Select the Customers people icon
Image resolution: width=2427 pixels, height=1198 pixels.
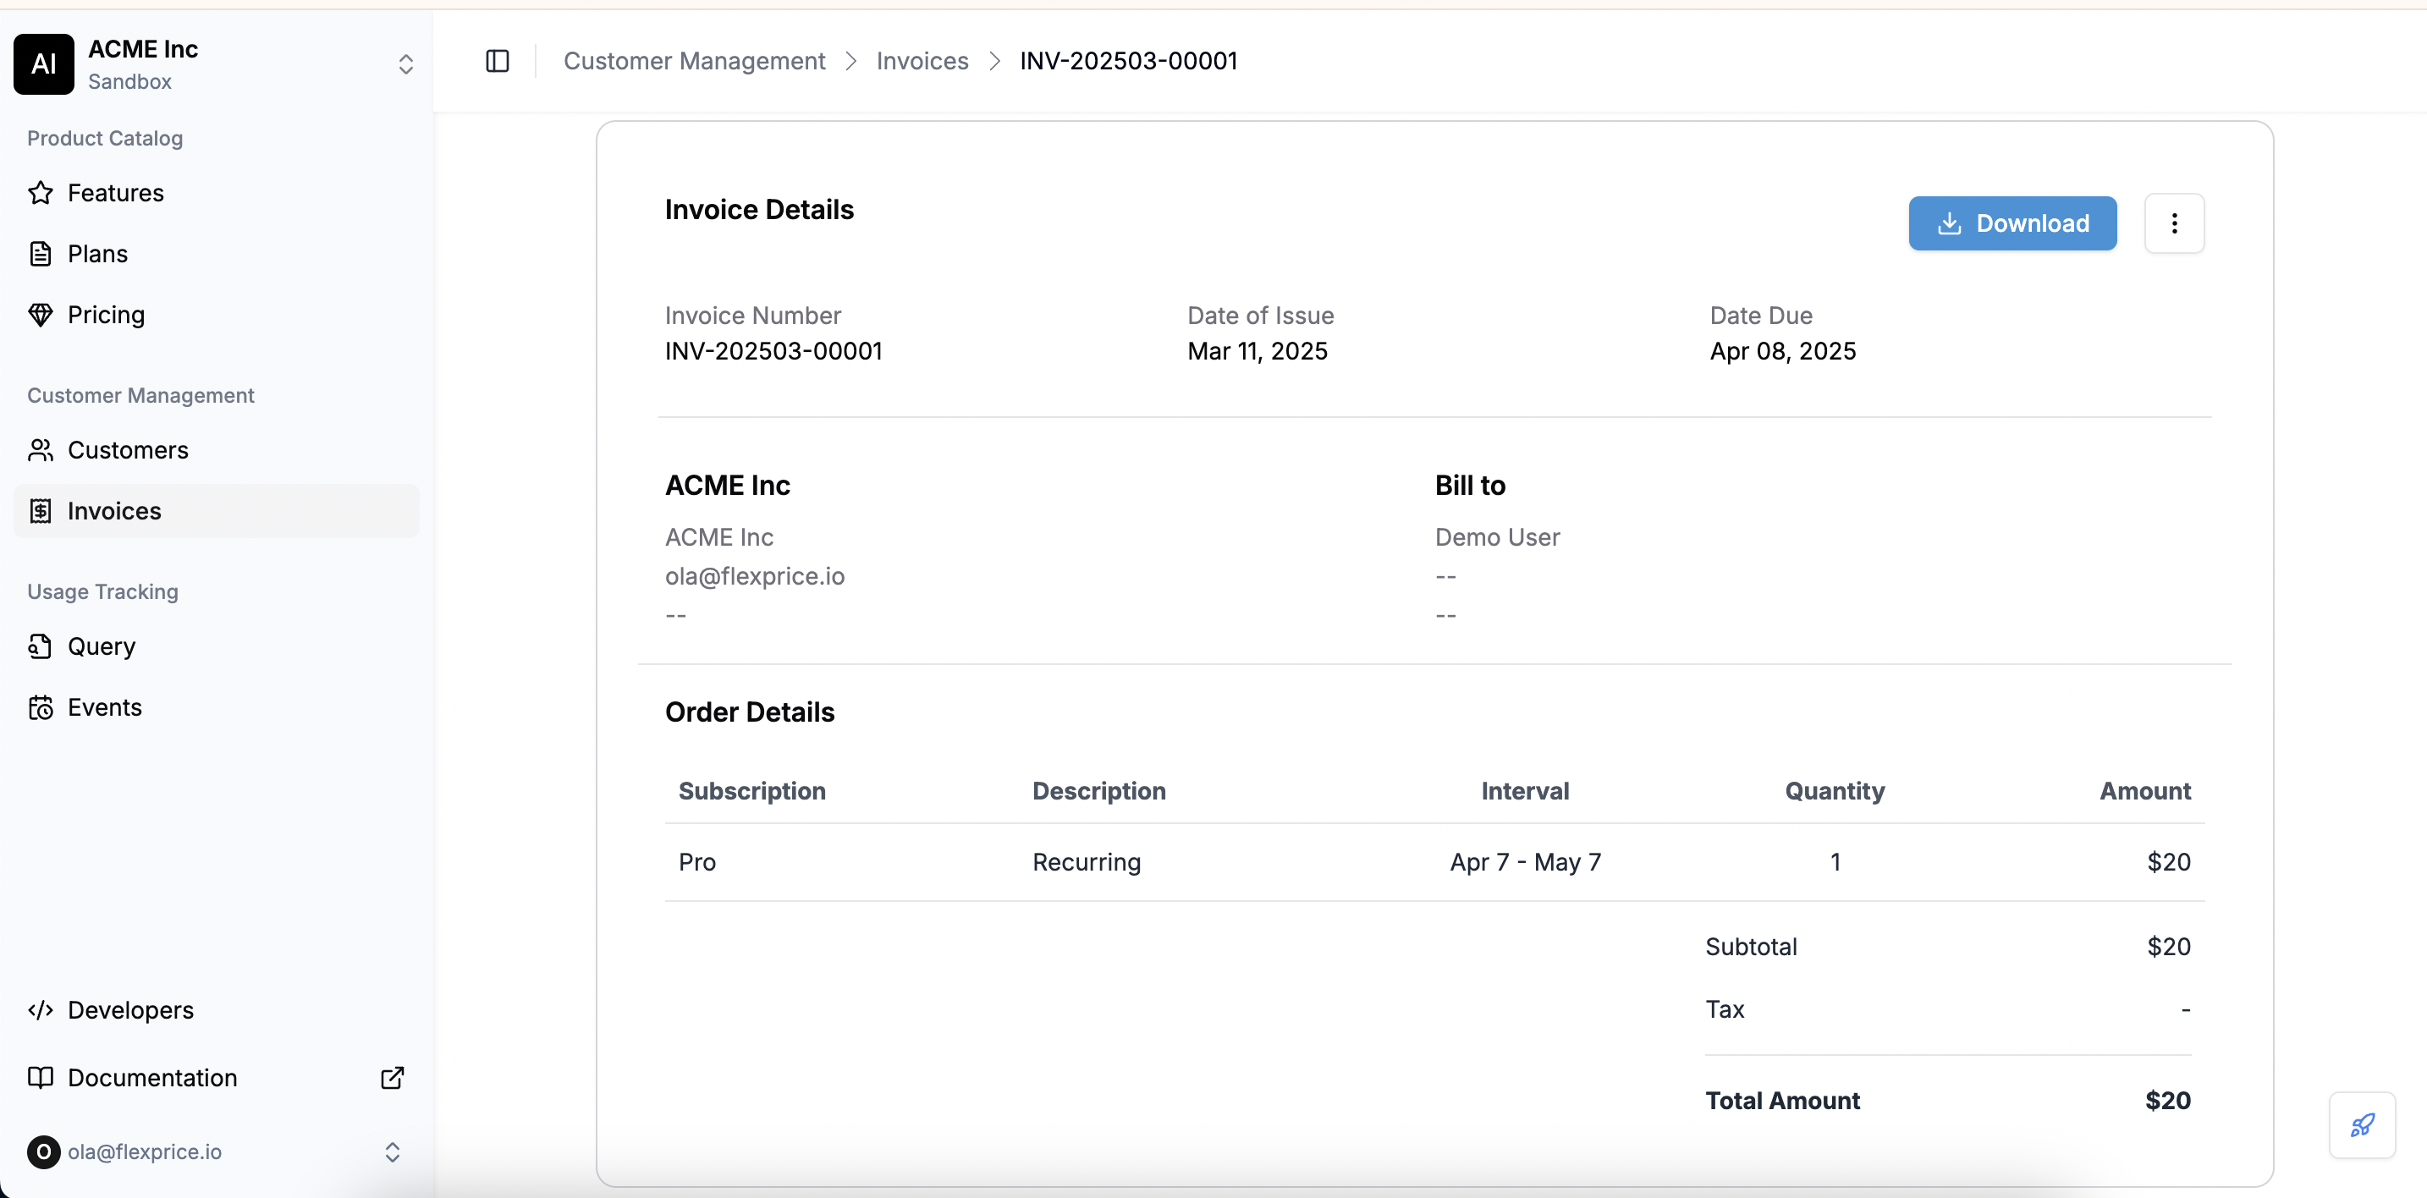41,450
